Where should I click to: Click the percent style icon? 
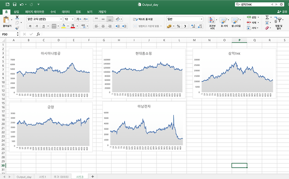(x=178, y=26)
